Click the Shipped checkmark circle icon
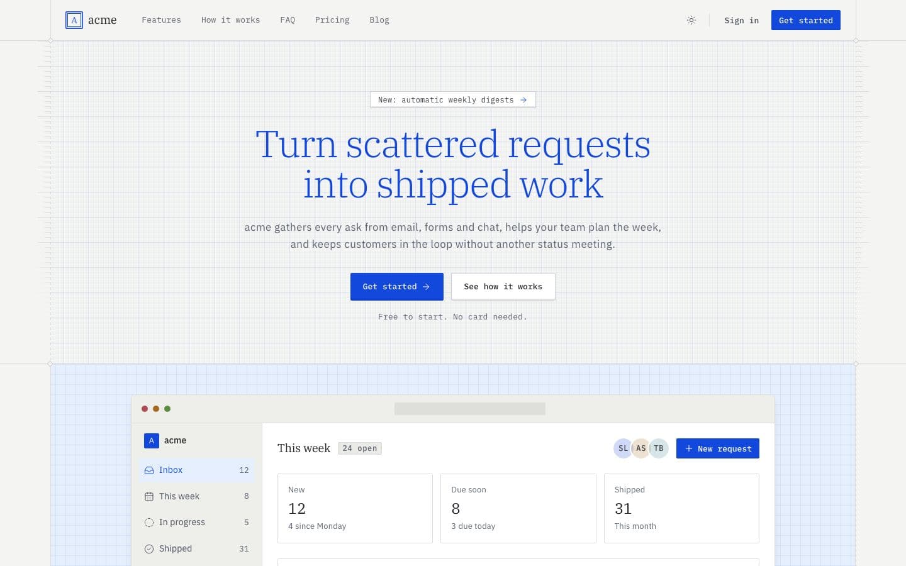Image resolution: width=906 pixels, height=566 pixels. (x=149, y=549)
